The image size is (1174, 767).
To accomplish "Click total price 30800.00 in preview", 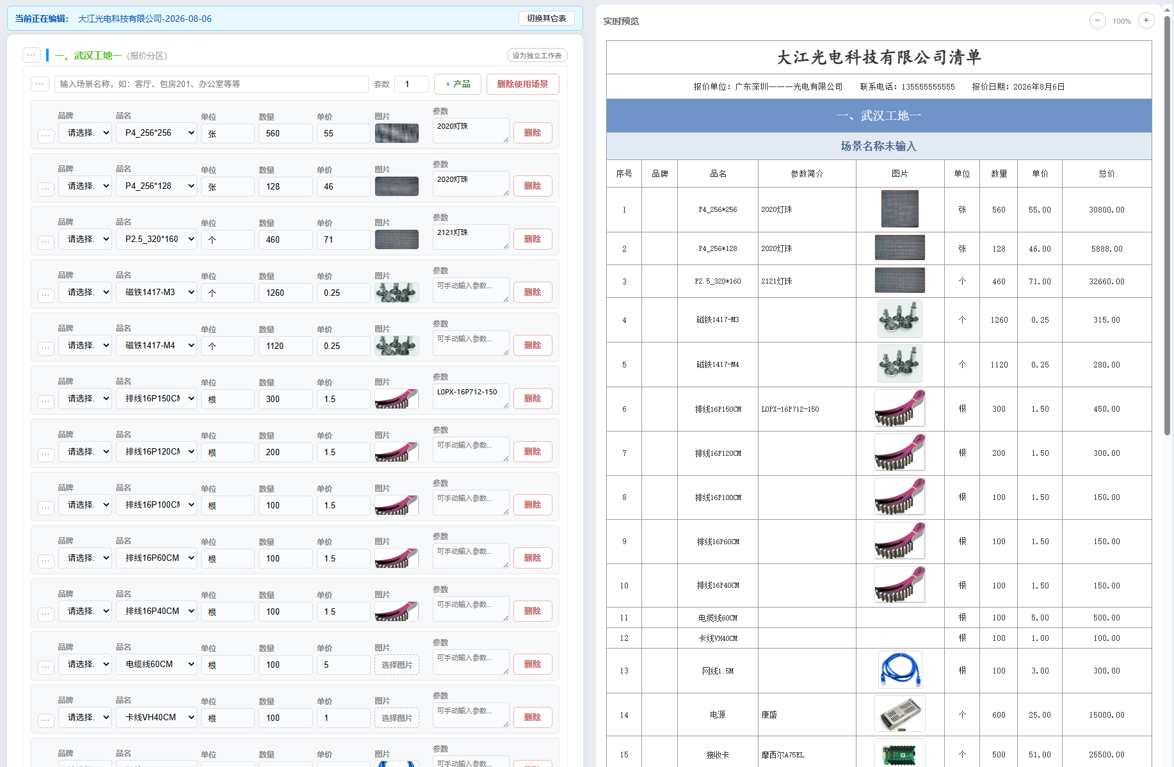I will [1107, 209].
